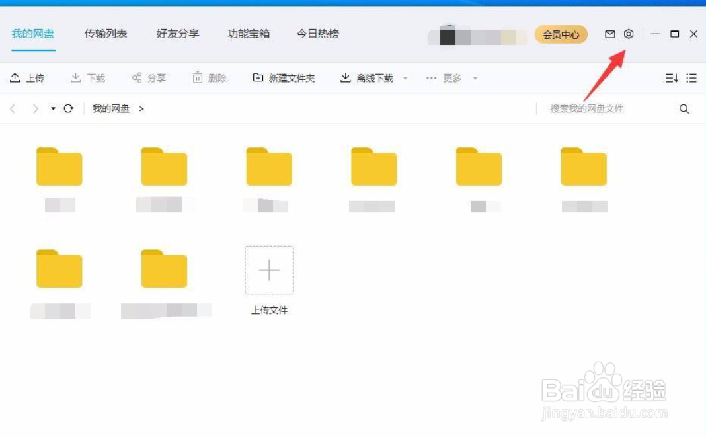Open the 会员中心 membership button
Viewport: 706px width, 437px height.
point(561,34)
